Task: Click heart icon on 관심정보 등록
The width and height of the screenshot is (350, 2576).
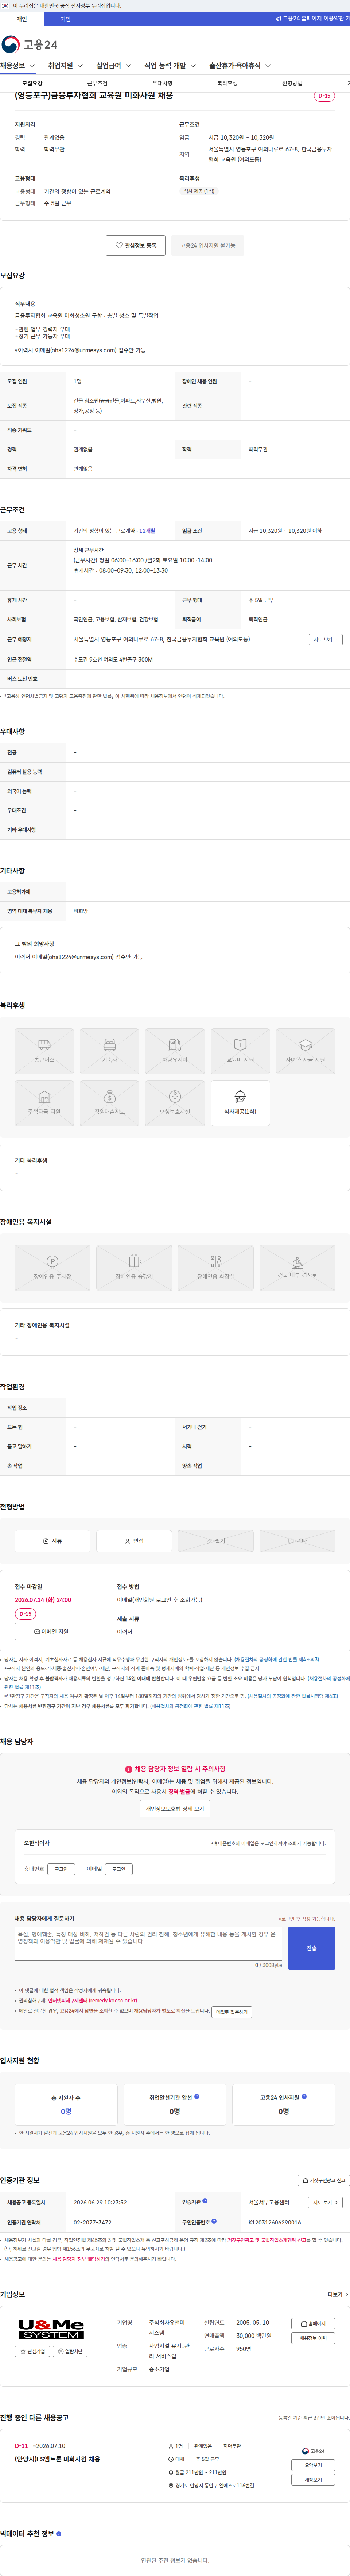Action: tap(119, 245)
